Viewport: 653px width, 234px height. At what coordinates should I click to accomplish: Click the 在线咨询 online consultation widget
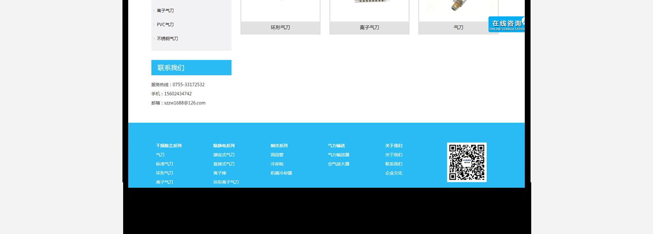506,24
